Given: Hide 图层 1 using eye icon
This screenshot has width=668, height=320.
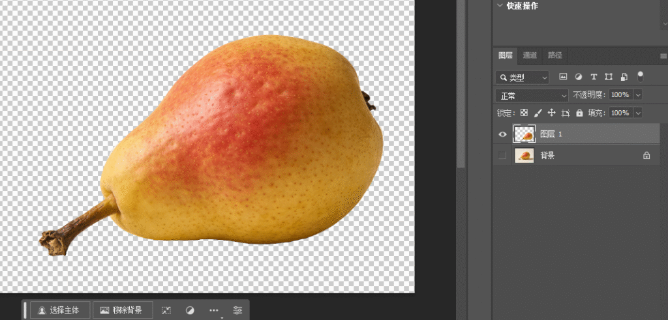Looking at the screenshot, I should point(502,134).
